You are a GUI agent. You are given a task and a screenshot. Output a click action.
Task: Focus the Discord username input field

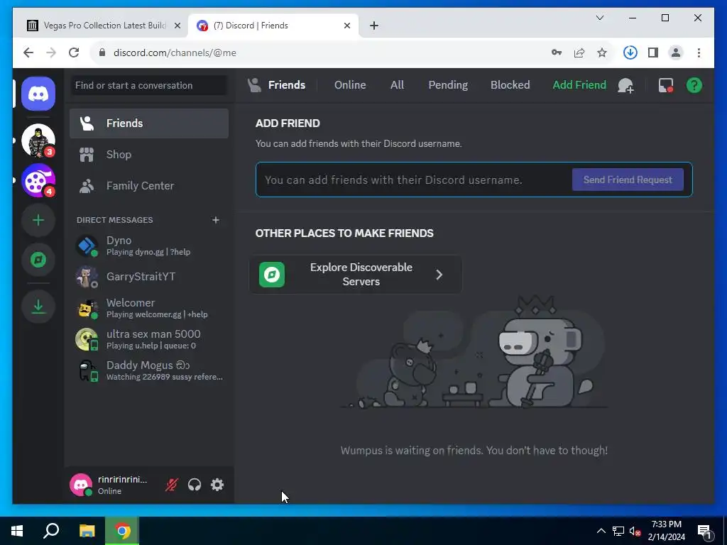click(412, 180)
